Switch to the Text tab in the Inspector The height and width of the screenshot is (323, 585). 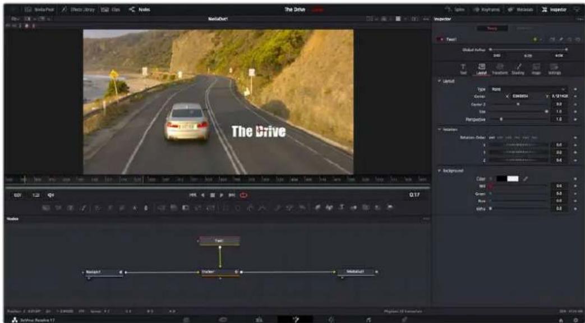tap(463, 68)
